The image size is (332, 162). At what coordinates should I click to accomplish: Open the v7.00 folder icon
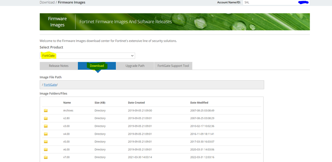pos(46,157)
